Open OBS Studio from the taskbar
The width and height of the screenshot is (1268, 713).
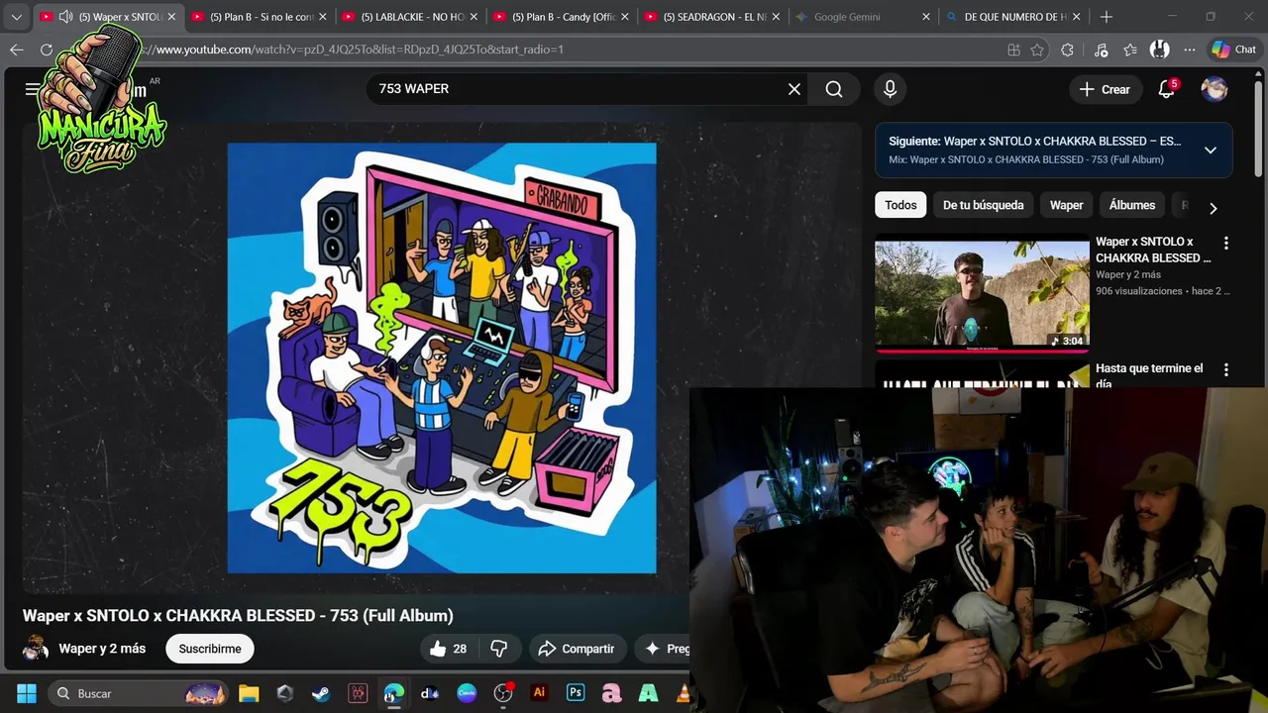(503, 693)
